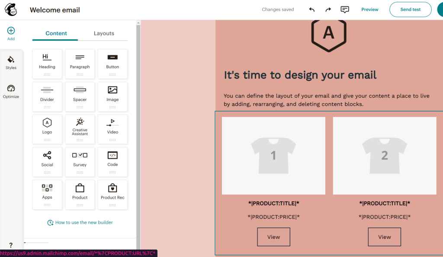Open the Mailchimp Freddie logo home
This screenshot has height=257, width=443.
tap(11, 10)
